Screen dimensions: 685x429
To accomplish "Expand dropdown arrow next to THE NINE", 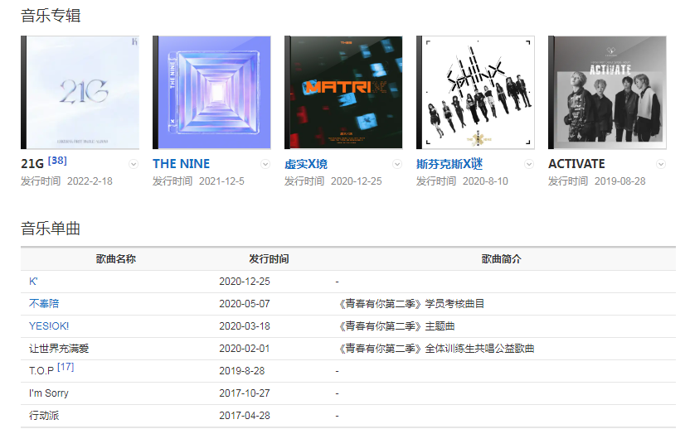I will coord(265,164).
